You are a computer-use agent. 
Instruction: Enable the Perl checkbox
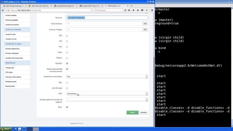[x=67, y=47]
